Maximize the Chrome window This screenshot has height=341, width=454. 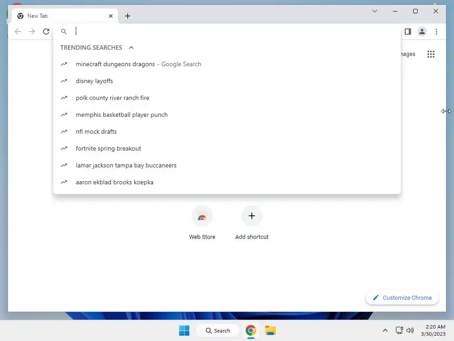[415, 11]
